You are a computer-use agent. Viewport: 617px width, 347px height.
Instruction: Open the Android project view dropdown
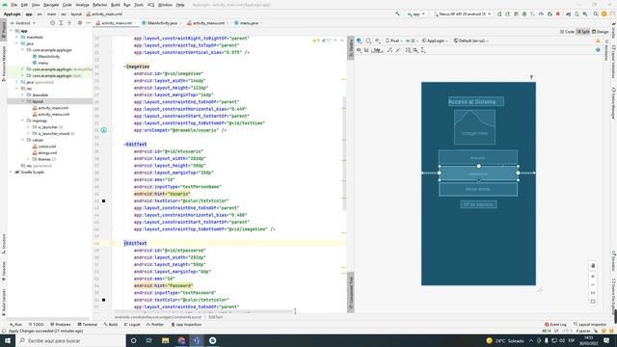point(23,23)
